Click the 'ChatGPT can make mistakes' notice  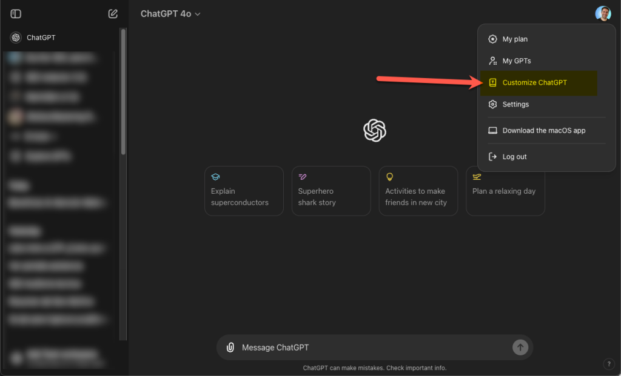click(x=375, y=368)
